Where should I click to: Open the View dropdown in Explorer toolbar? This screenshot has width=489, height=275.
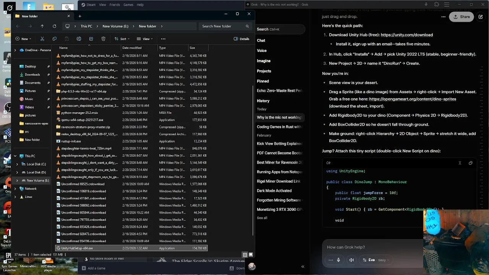[x=144, y=39]
